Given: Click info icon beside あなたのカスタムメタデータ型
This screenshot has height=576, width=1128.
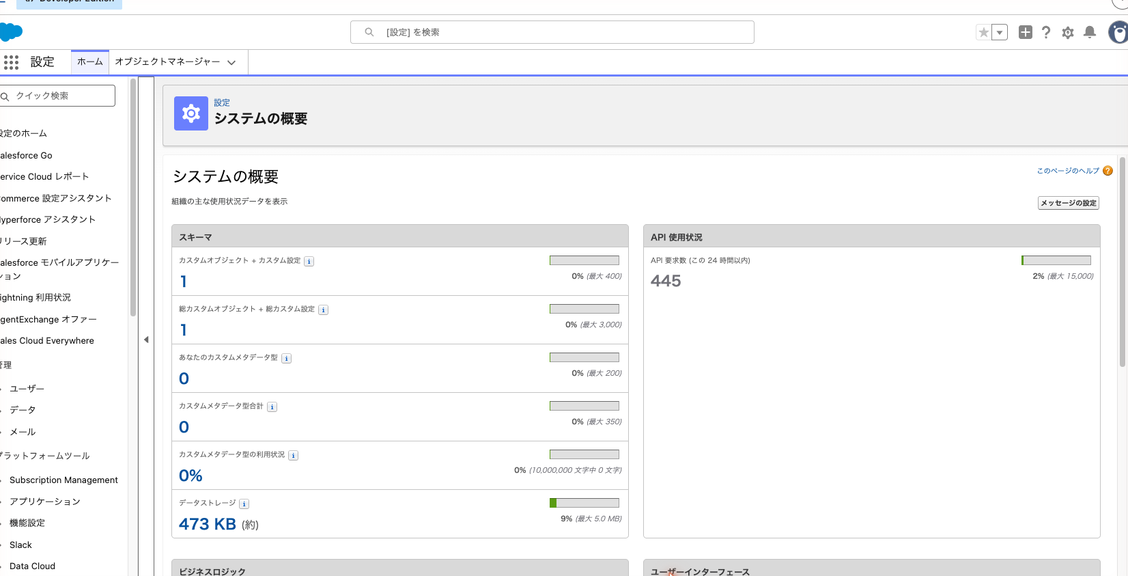Looking at the screenshot, I should point(287,358).
